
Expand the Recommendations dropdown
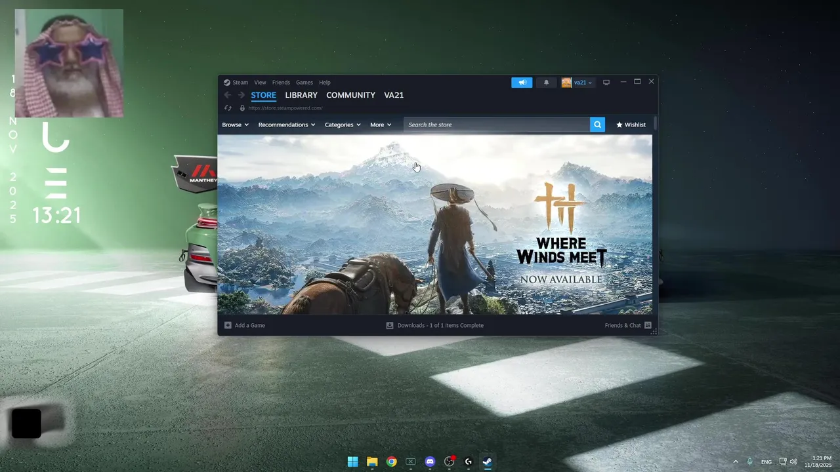(x=286, y=125)
